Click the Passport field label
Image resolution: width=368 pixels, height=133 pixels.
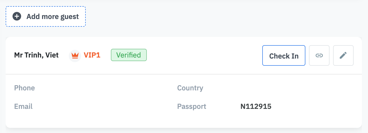point(192,106)
